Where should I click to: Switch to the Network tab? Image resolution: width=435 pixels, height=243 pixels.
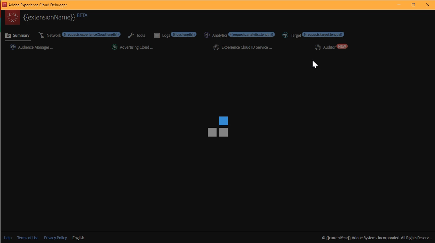pyautogui.click(x=54, y=35)
